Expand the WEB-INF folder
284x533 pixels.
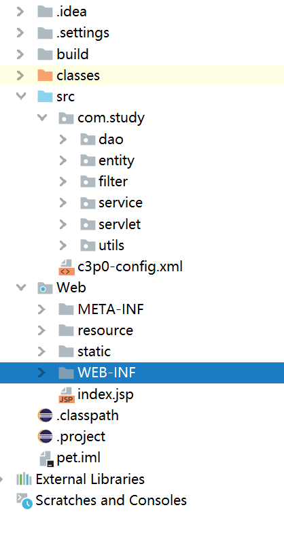pyautogui.click(x=41, y=373)
